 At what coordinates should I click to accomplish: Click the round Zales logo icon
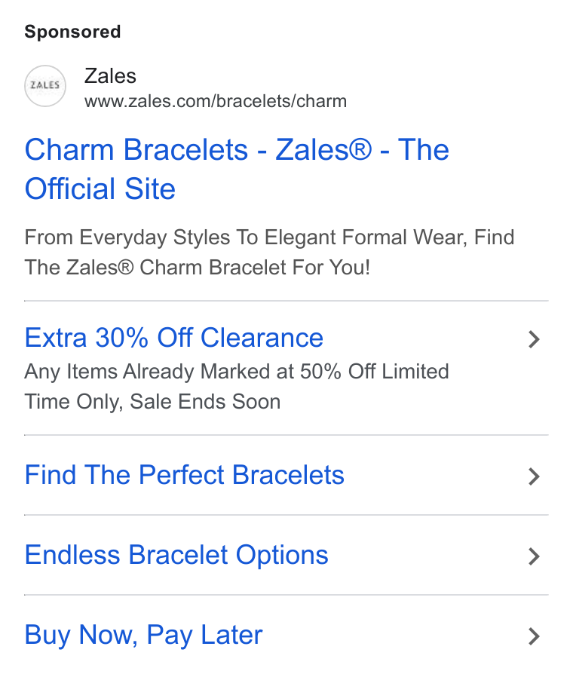click(x=45, y=86)
